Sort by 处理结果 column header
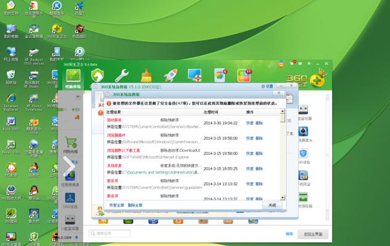This screenshot has width=390, height=246. click(113, 112)
